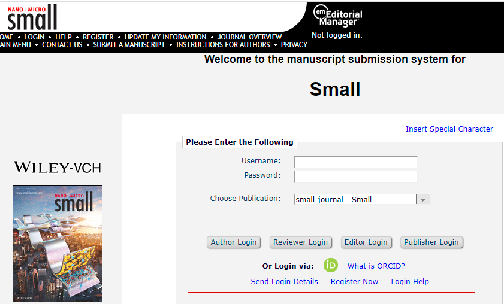Image resolution: width=504 pixels, height=304 pixels.
Task: Click the Wiley-VCH logo
Action: click(58, 168)
